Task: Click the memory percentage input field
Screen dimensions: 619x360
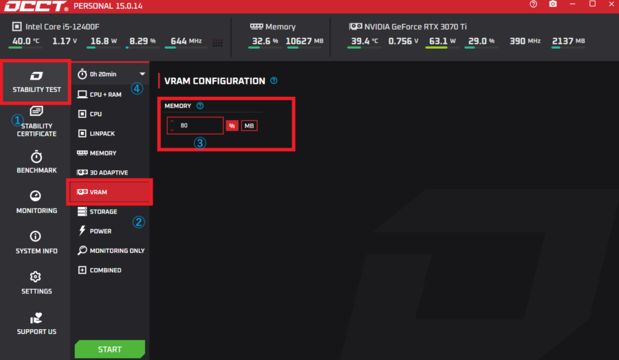Action: click(199, 126)
